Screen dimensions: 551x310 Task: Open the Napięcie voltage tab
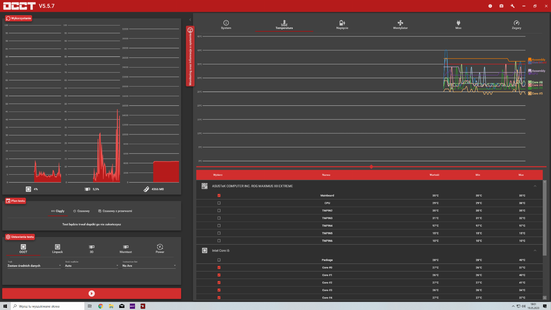pyautogui.click(x=342, y=25)
